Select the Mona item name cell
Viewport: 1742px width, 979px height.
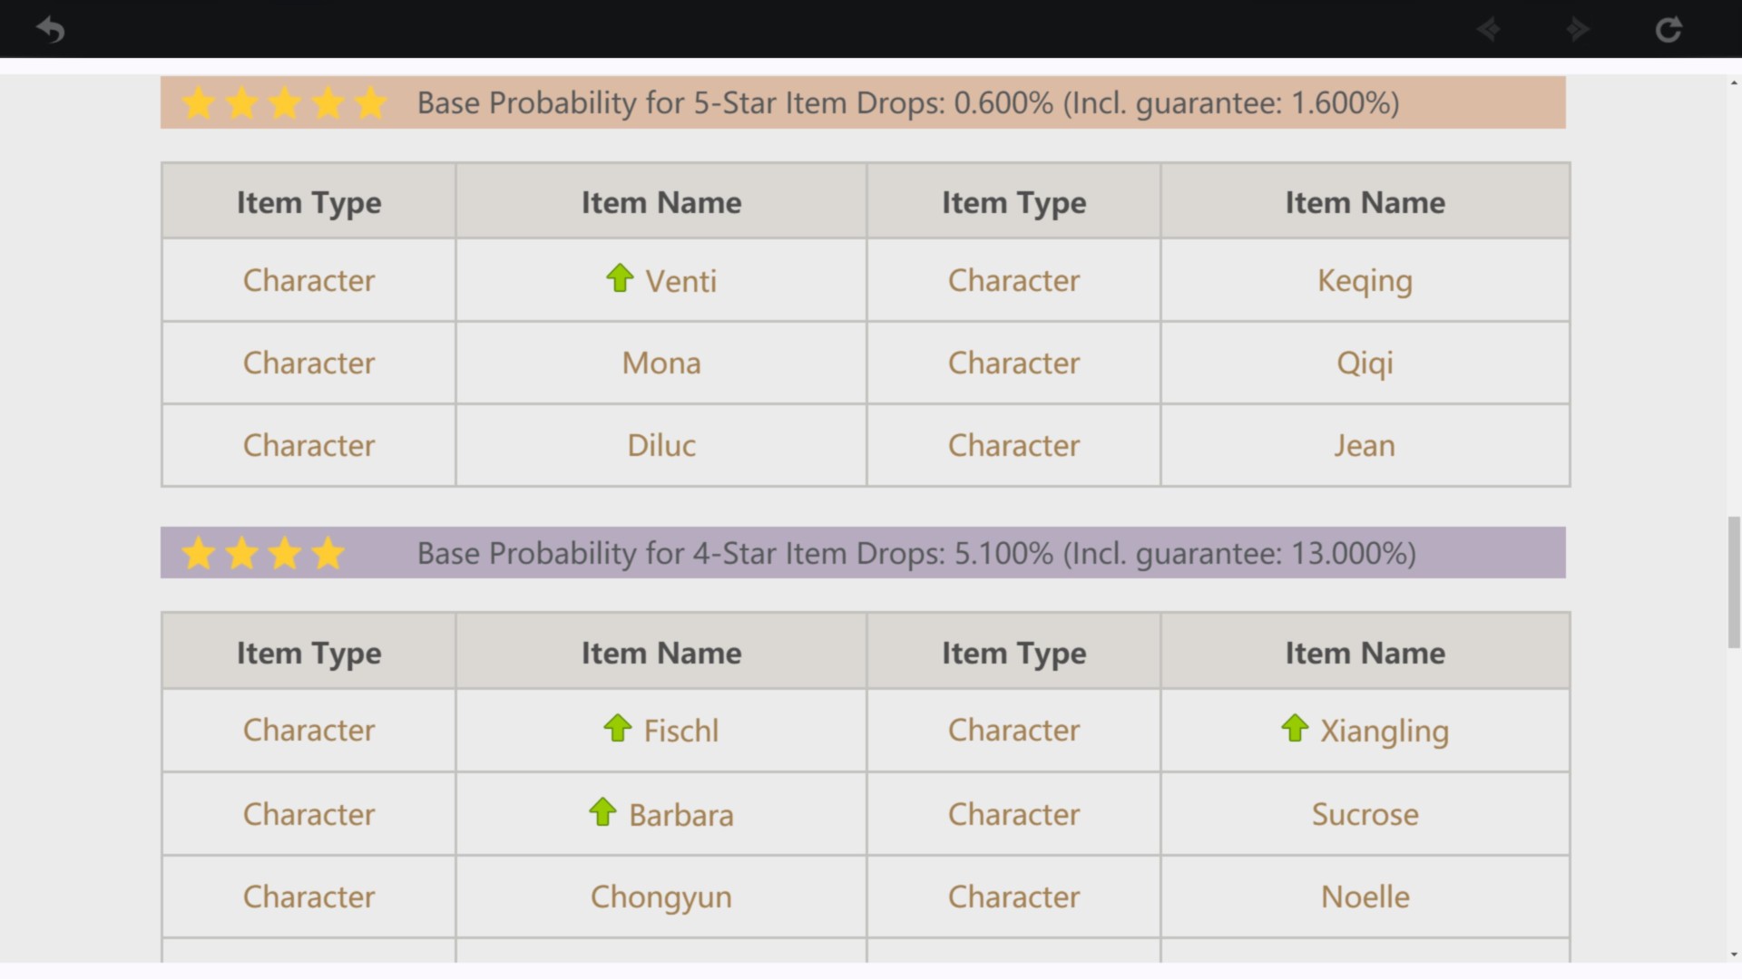tap(661, 363)
